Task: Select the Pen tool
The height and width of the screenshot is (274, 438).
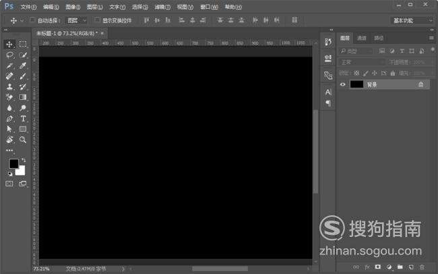Action: 9,118
